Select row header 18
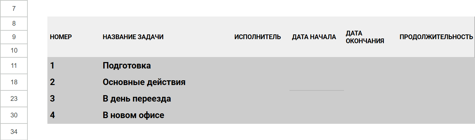The image size is (475, 140). pyautogui.click(x=14, y=82)
